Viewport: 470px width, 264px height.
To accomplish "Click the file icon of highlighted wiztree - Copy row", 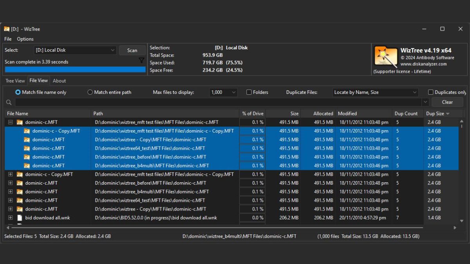I will (27, 140).
